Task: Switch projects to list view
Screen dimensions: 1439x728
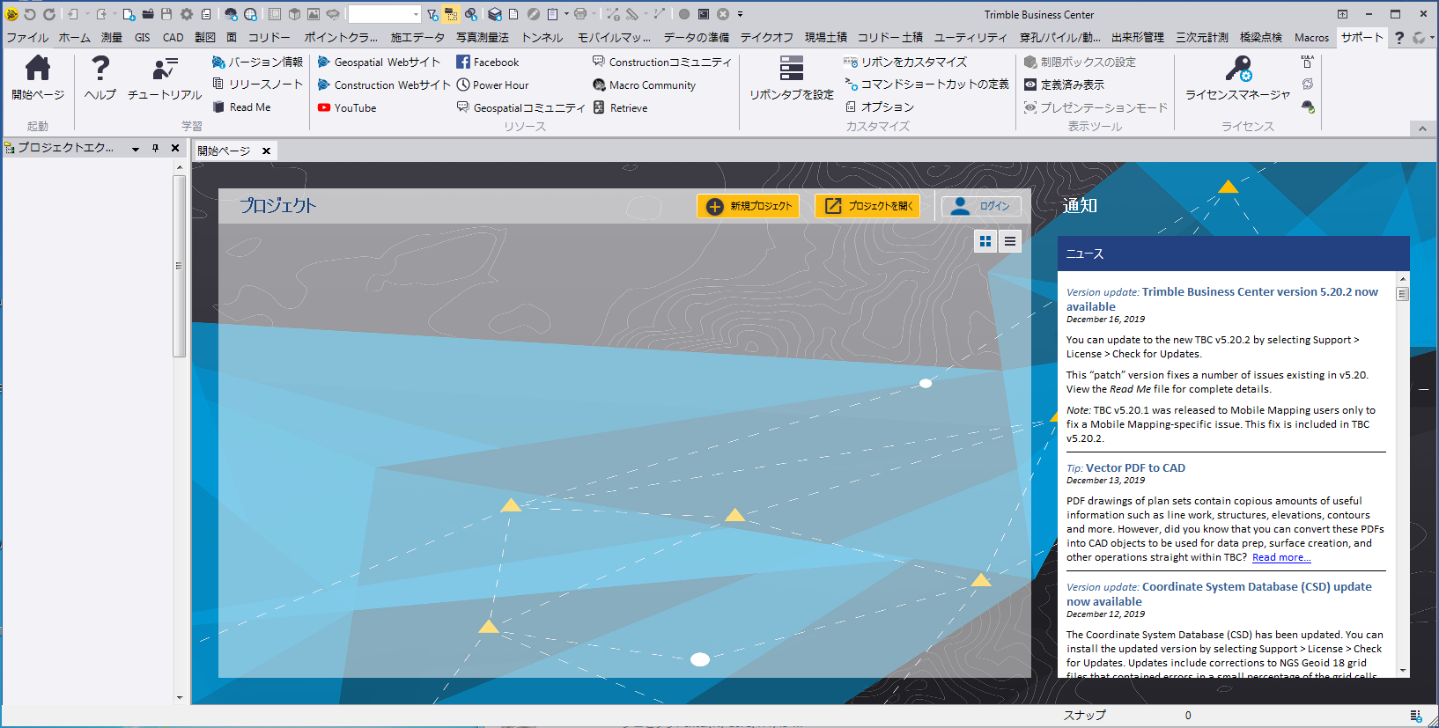Action: click(x=1010, y=241)
